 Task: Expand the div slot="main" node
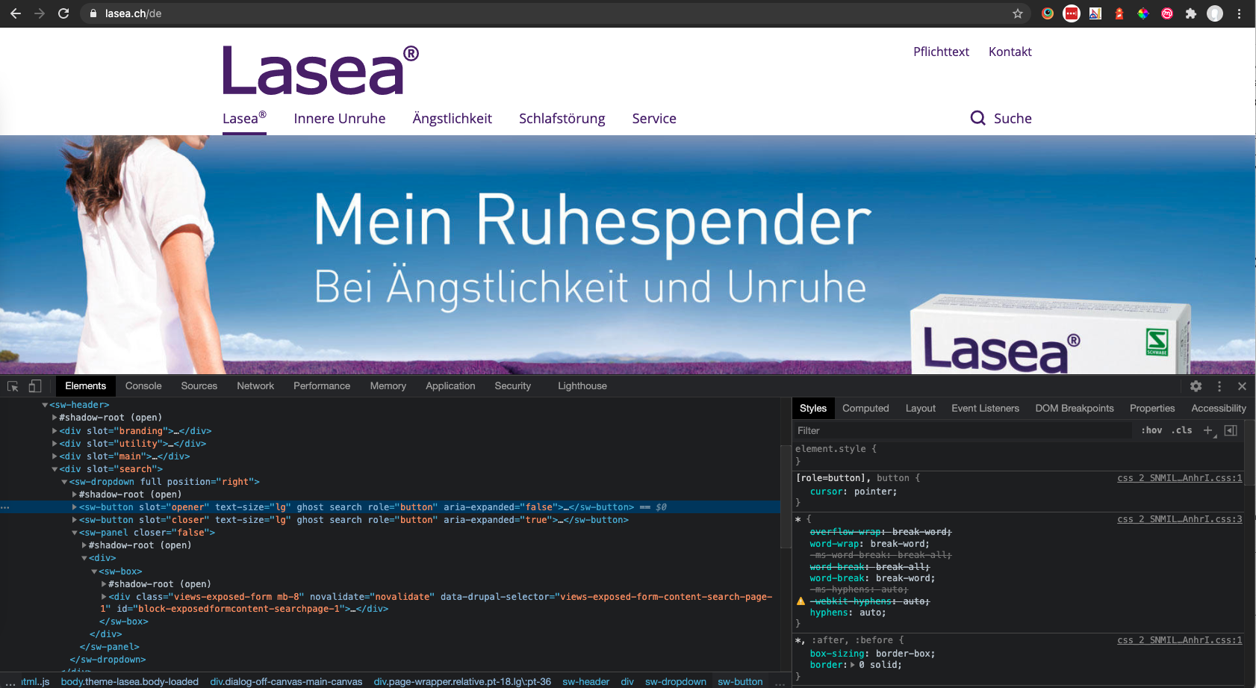pos(55,456)
